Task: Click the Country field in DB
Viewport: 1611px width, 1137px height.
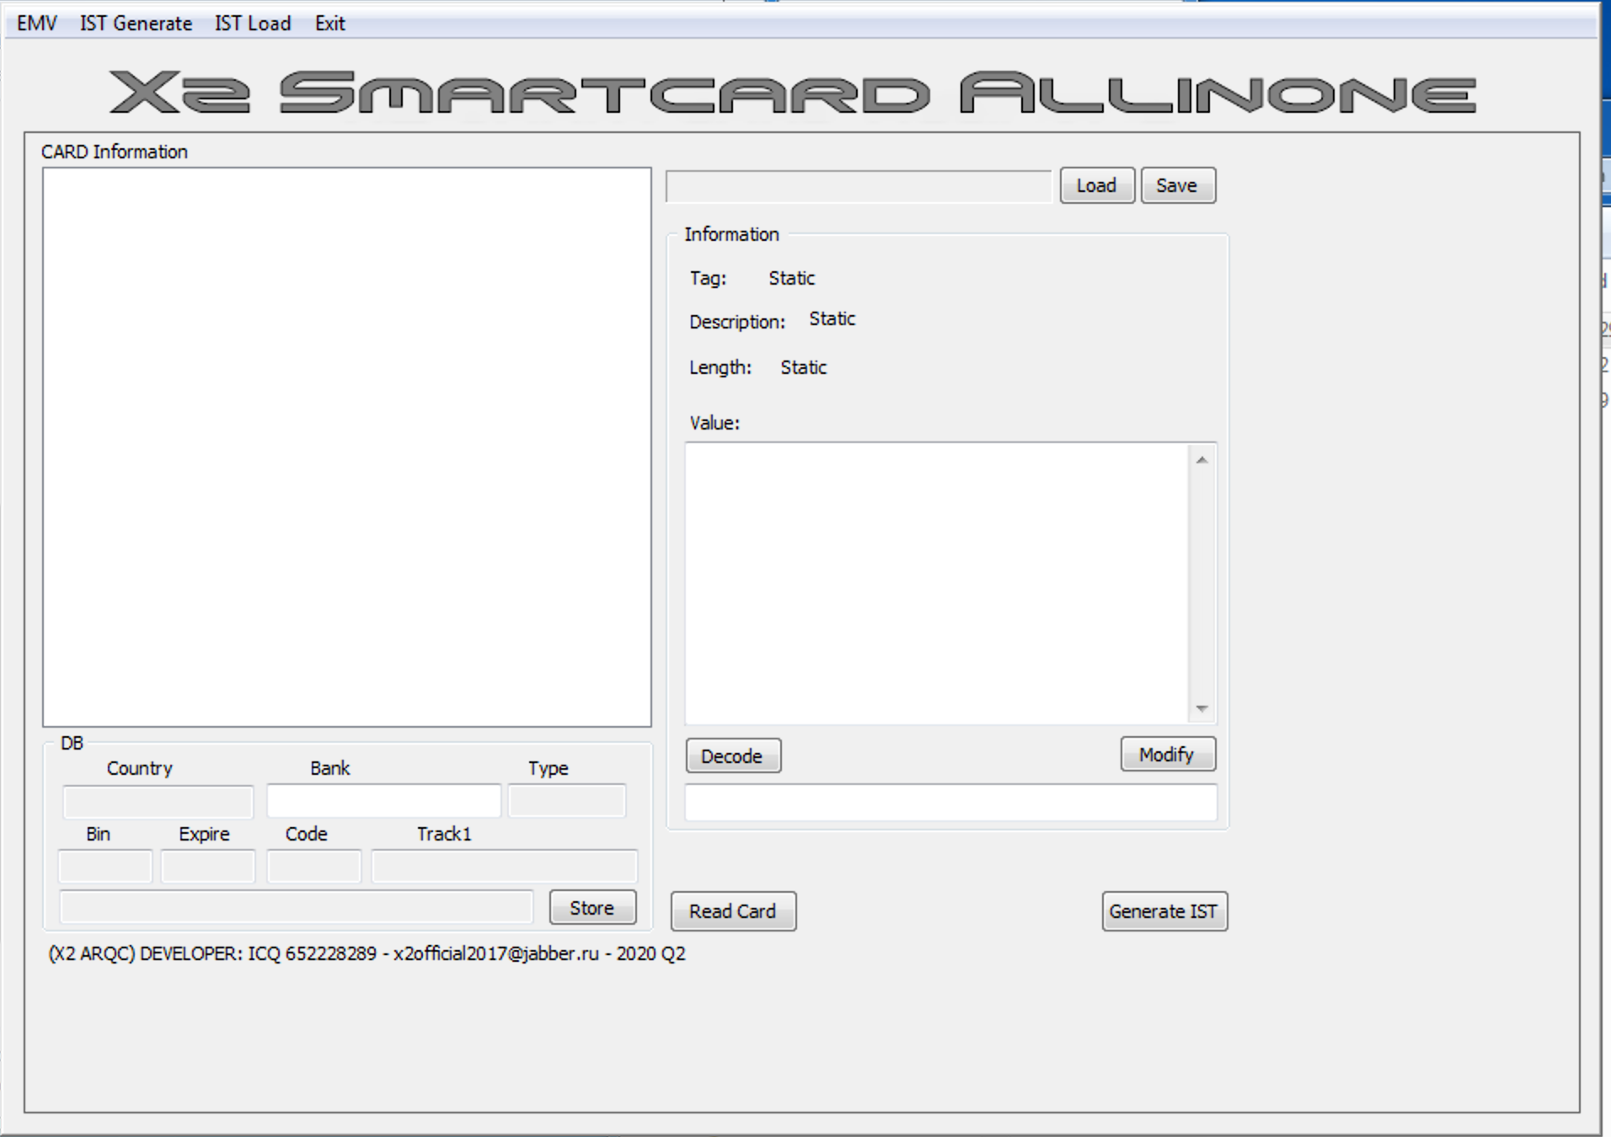Action: 158,802
